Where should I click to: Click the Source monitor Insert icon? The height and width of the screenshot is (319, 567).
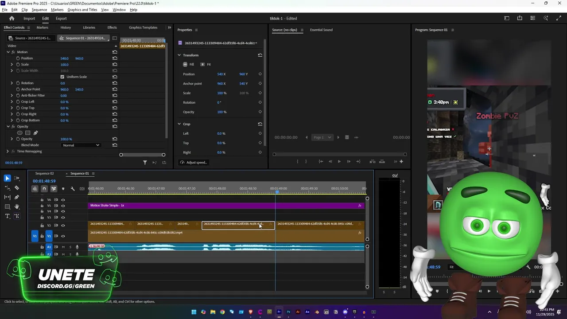pos(373,161)
